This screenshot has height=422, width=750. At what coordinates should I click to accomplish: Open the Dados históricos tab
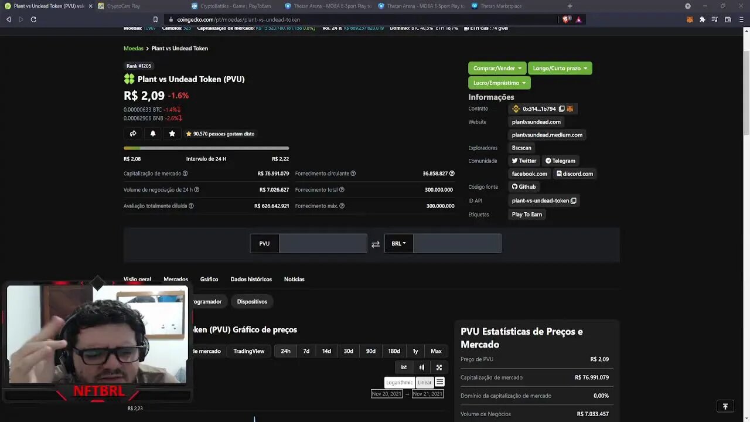tap(251, 280)
